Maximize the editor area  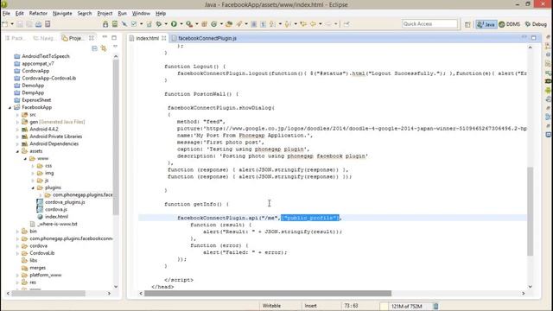(x=534, y=38)
